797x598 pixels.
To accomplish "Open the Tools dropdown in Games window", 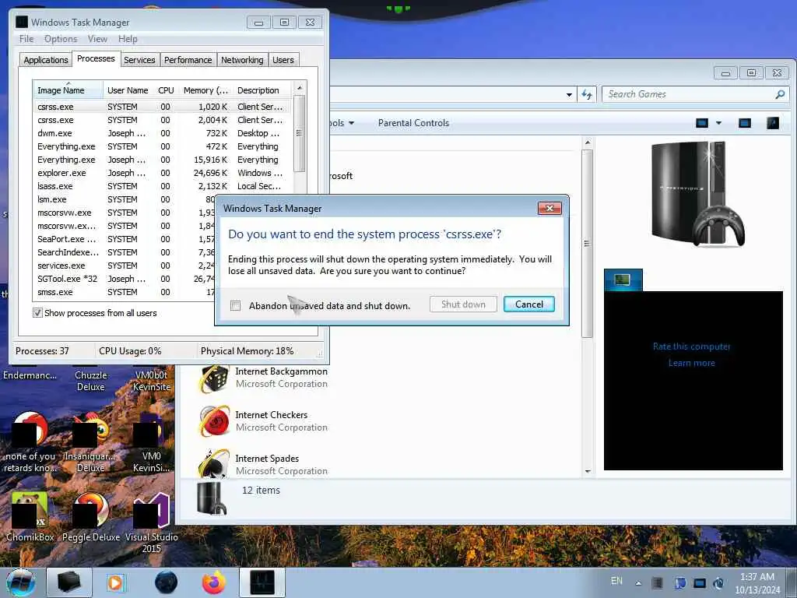I will 342,123.
